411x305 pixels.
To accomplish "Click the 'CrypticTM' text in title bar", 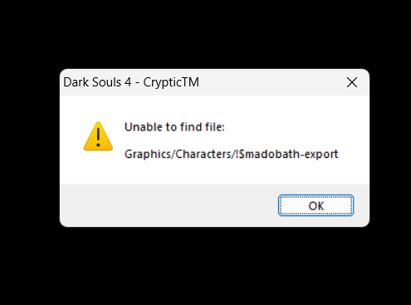I will (x=171, y=82).
